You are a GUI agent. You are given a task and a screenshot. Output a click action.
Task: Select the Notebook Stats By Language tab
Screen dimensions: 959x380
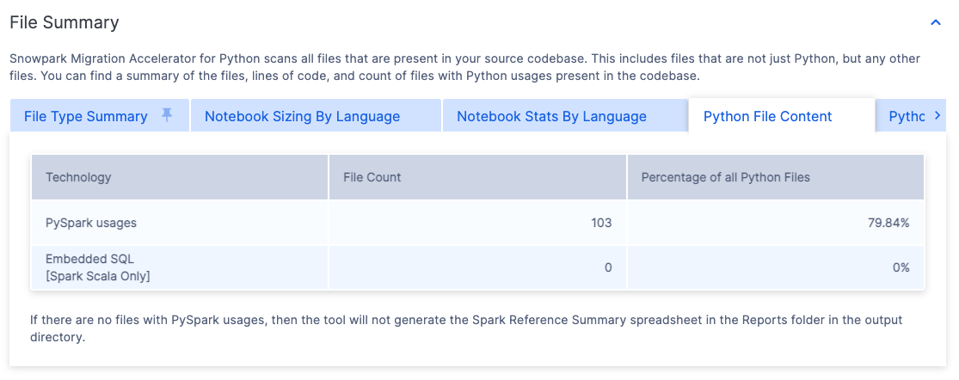pos(551,117)
